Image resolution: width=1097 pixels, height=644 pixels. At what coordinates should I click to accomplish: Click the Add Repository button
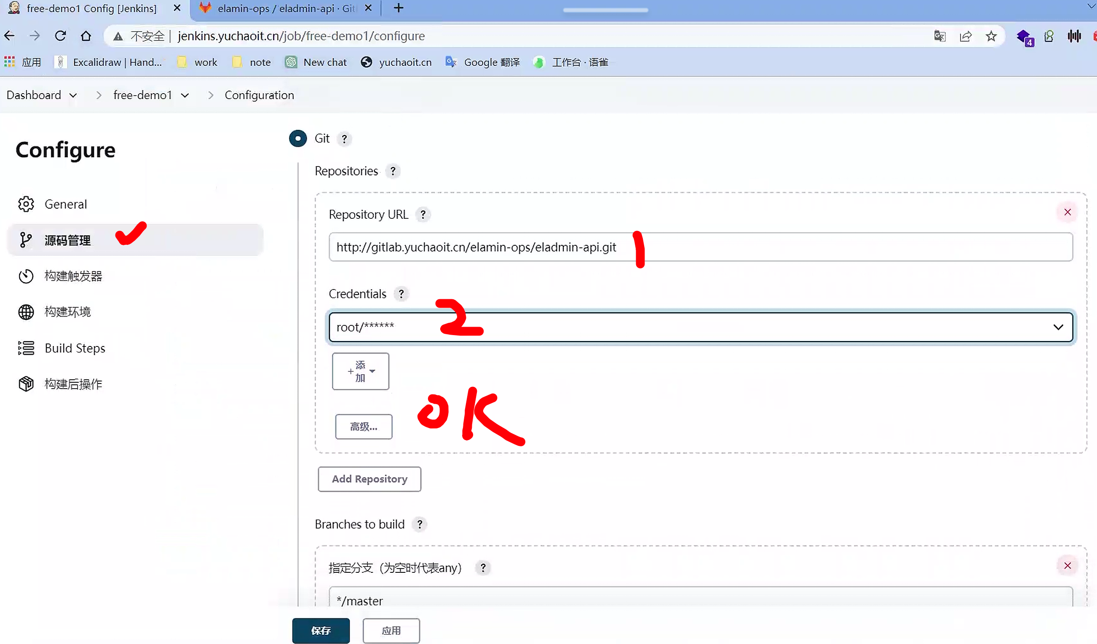pyautogui.click(x=369, y=479)
